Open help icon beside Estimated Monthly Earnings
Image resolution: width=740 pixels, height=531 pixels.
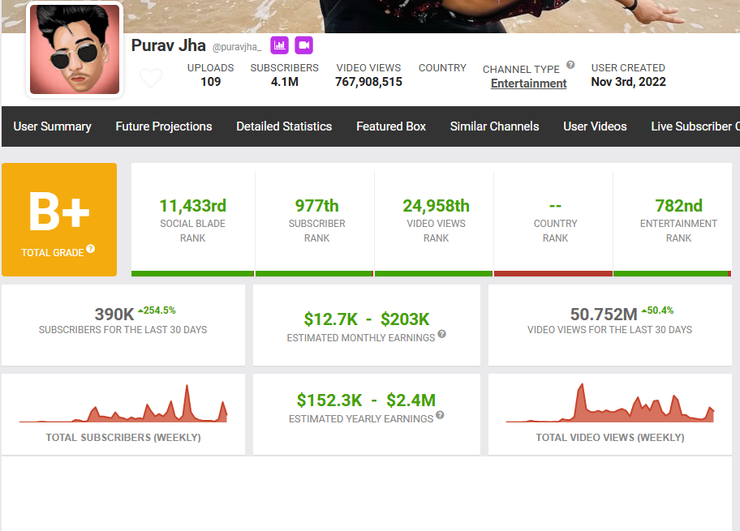(x=441, y=334)
